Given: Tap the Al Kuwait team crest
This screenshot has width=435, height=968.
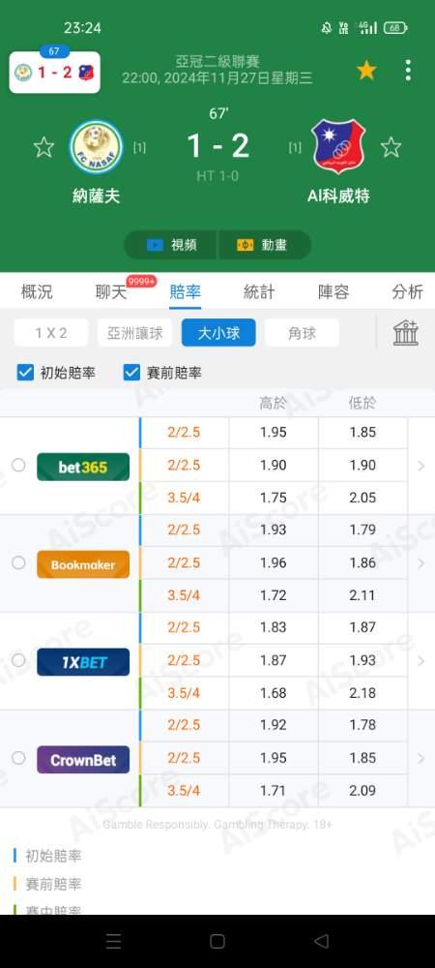Looking at the screenshot, I should [x=338, y=147].
